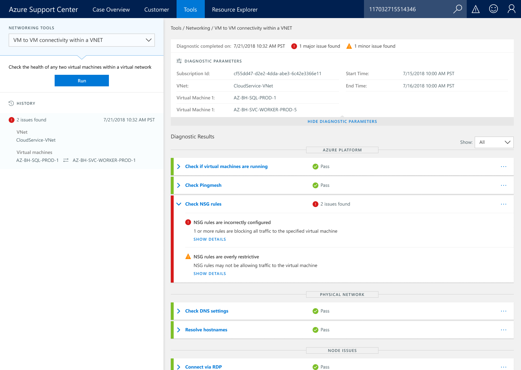Open Connect via RDP link
This screenshot has height=370, width=521.
click(x=203, y=367)
